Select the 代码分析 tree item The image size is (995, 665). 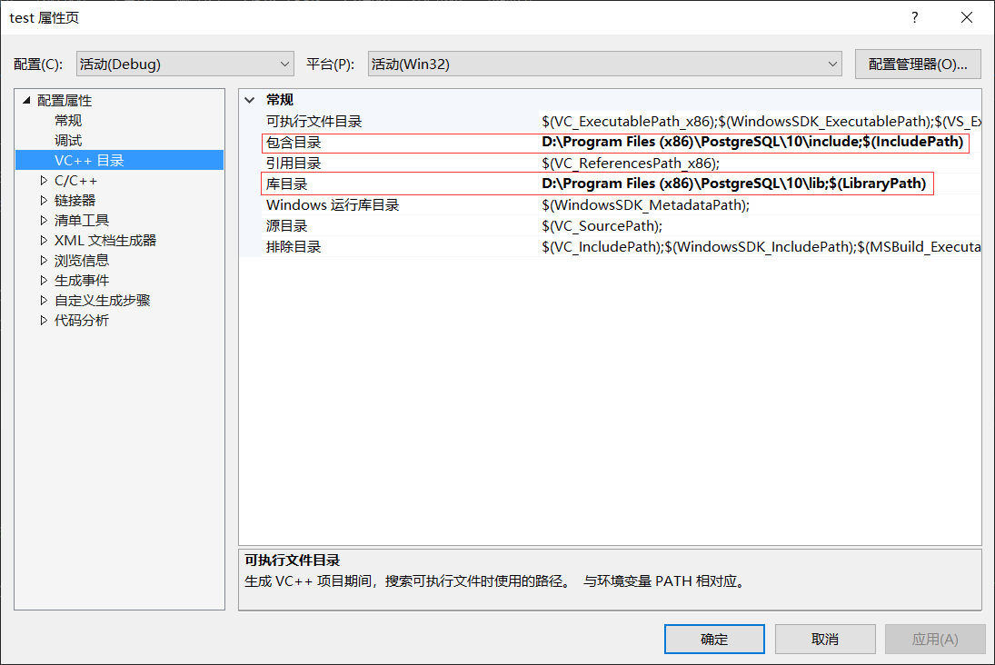(82, 320)
